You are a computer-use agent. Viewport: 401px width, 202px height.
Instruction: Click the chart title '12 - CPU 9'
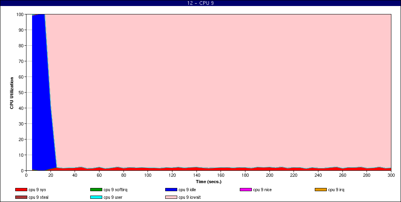(200, 3)
